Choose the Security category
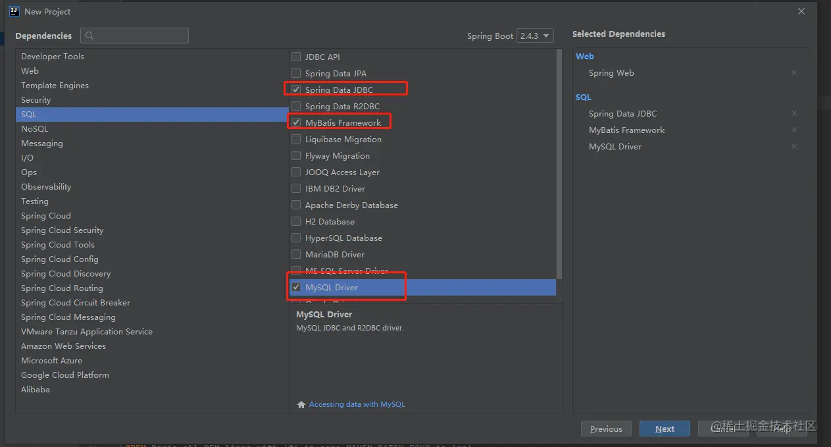The image size is (831, 447). click(152, 100)
